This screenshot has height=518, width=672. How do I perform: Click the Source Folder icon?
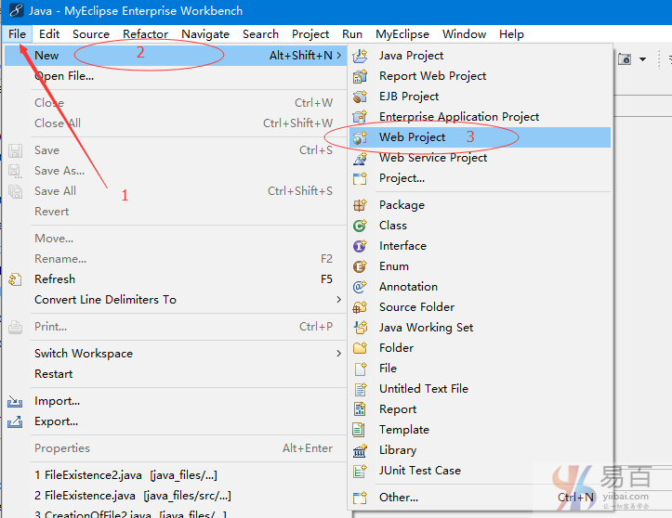pos(361,307)
